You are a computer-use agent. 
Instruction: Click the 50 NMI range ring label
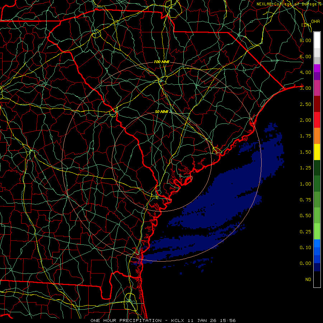[x=161, y=112]
